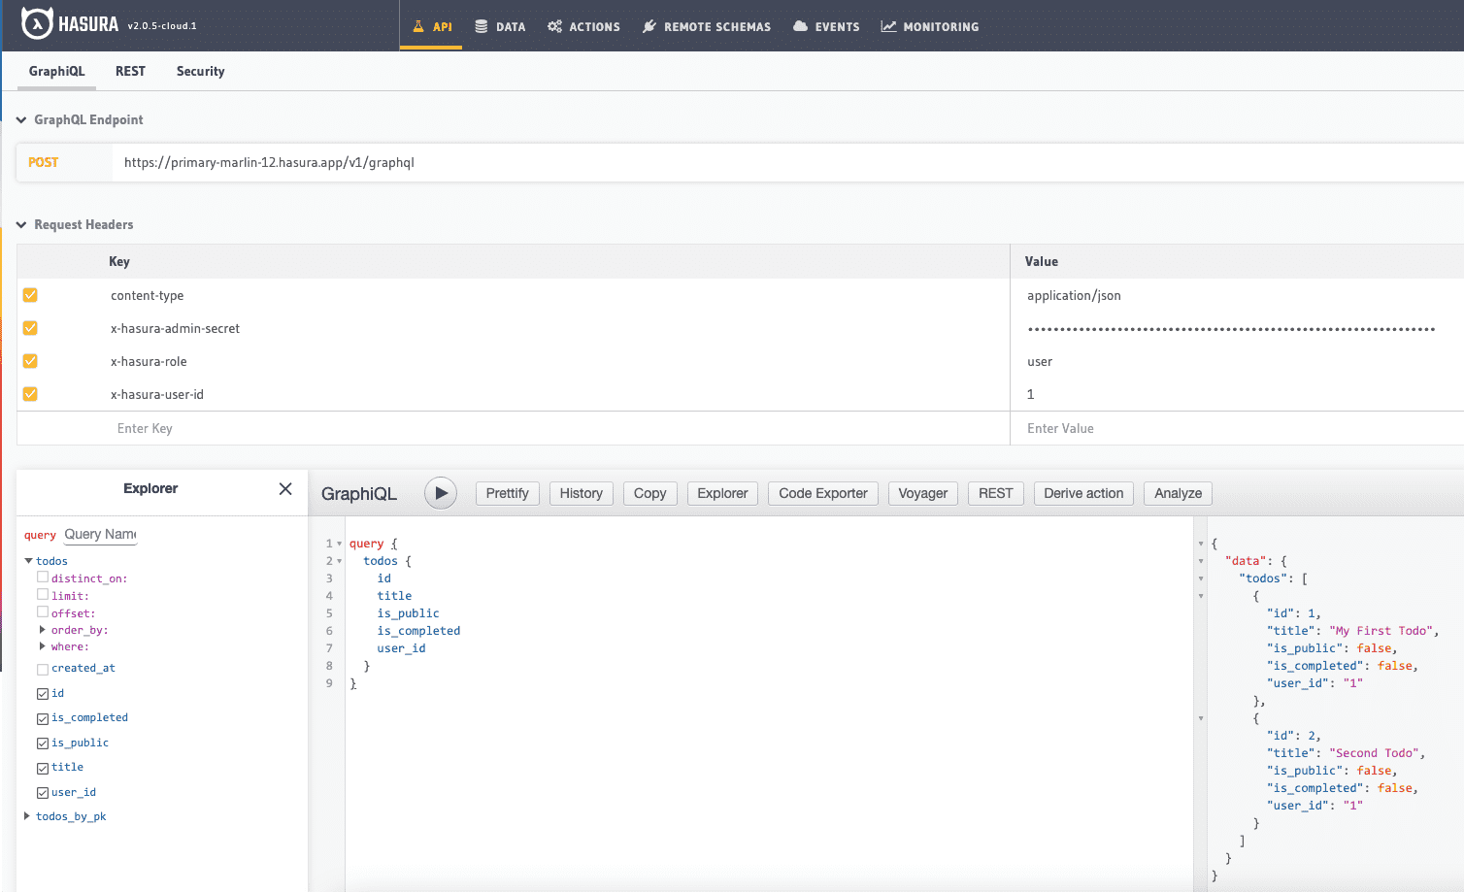1464x892 pixels.
Task: Uncheck the id field checkbox
Action: pos(43,694)
